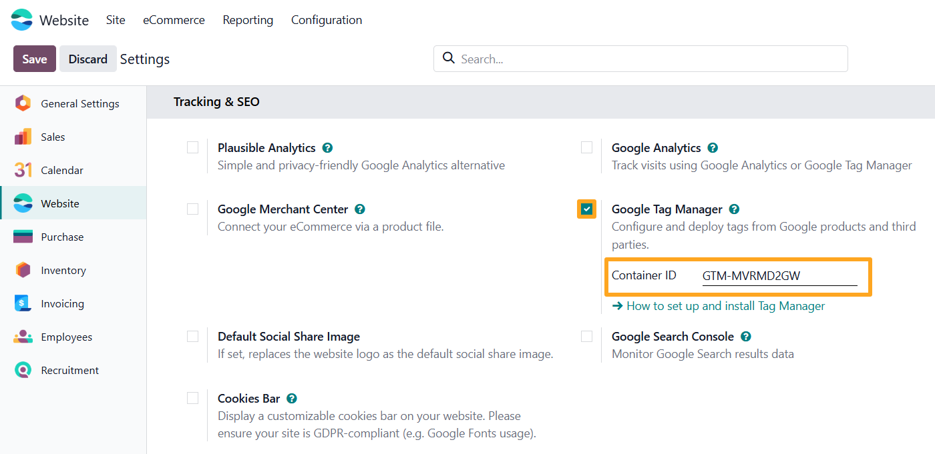The image size is (935, 454).
Task: Click the Settings page title
Action: tap(145, 59)
